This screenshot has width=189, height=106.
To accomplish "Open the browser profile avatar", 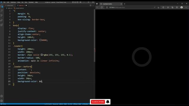I will (182, 7).
